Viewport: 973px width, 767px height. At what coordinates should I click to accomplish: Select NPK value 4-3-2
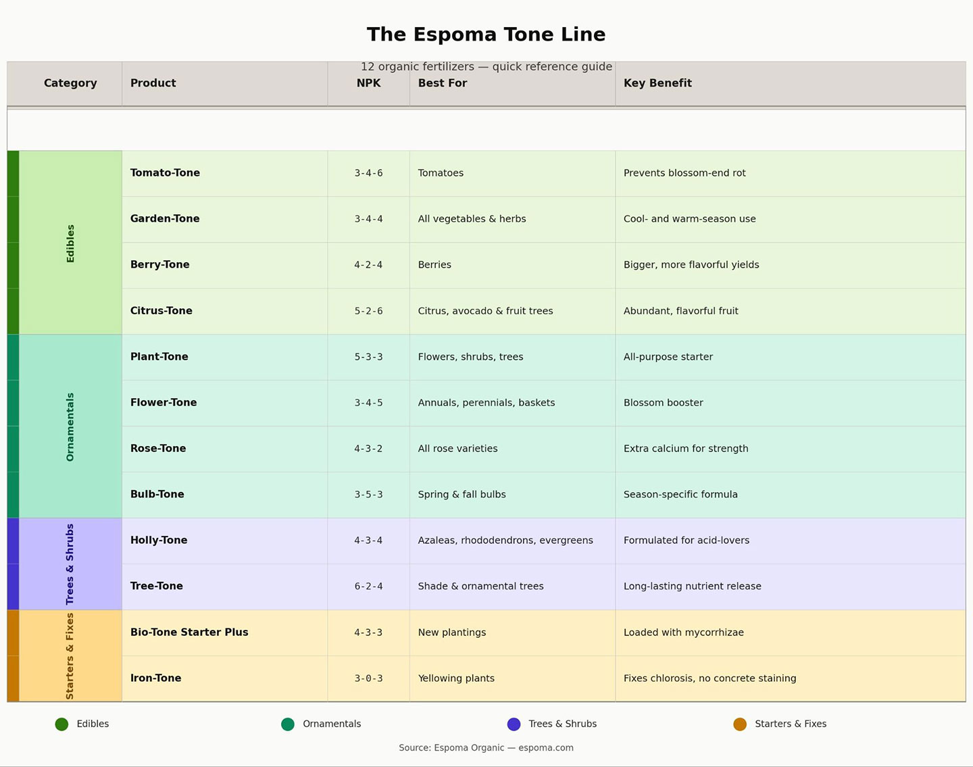click(x=368, y=449)
